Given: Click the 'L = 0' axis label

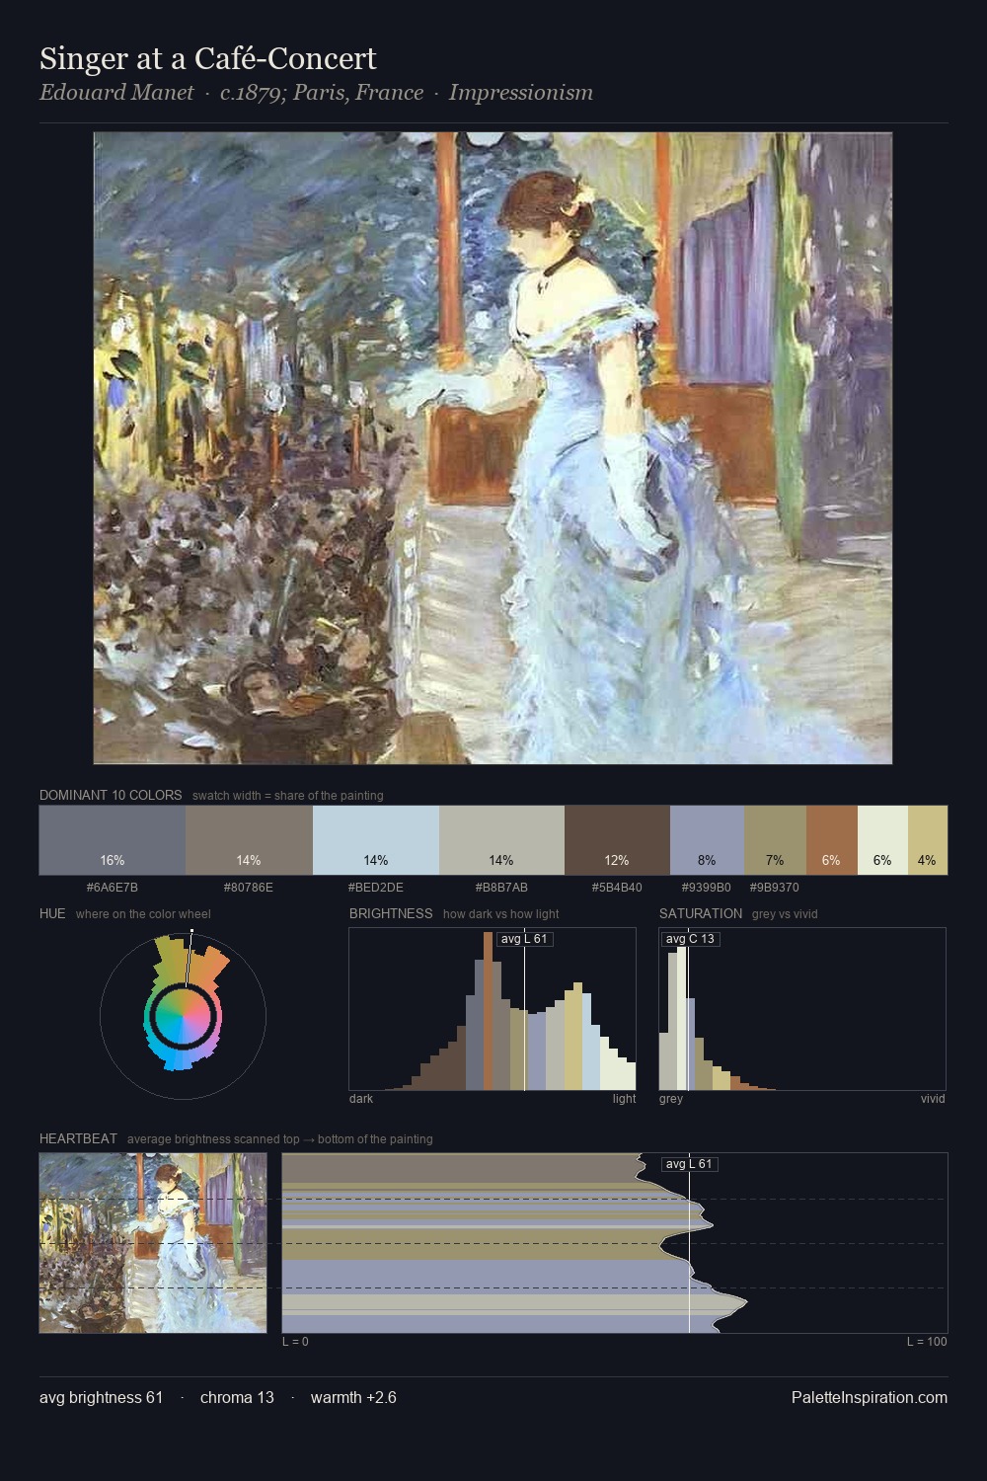Looking at the screenshot, I should tap(295, 1342).
